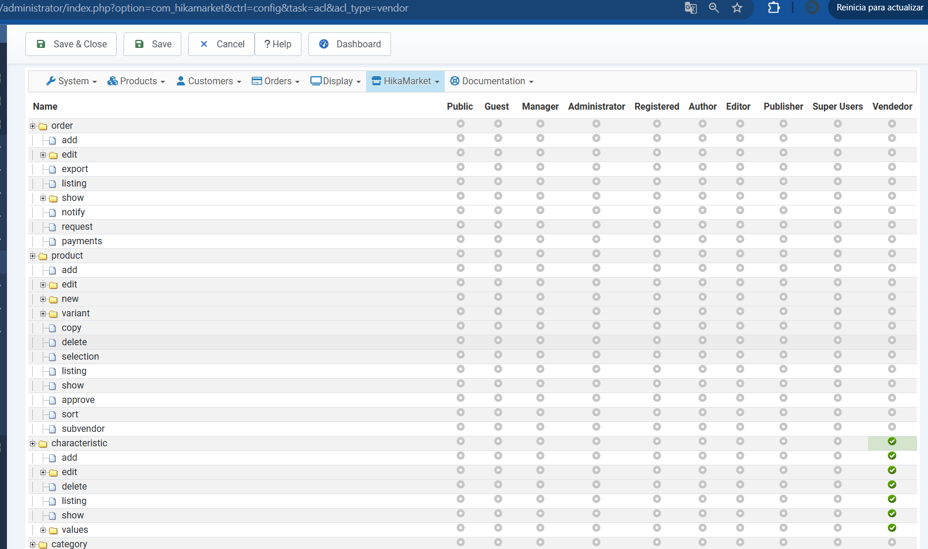The height and width of the screenshot is (549, 928).
Task: Click the file icon beside product copy
Action: coord(53,328)
